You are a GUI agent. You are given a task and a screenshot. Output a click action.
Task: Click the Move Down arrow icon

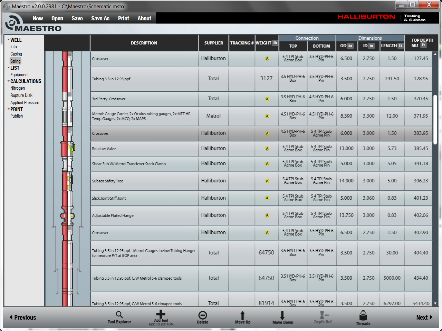coord(282,315)
